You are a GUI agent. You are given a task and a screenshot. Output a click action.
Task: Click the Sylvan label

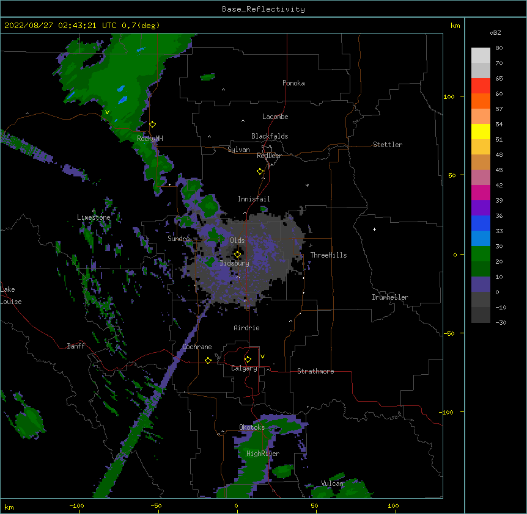click(238, 150)
